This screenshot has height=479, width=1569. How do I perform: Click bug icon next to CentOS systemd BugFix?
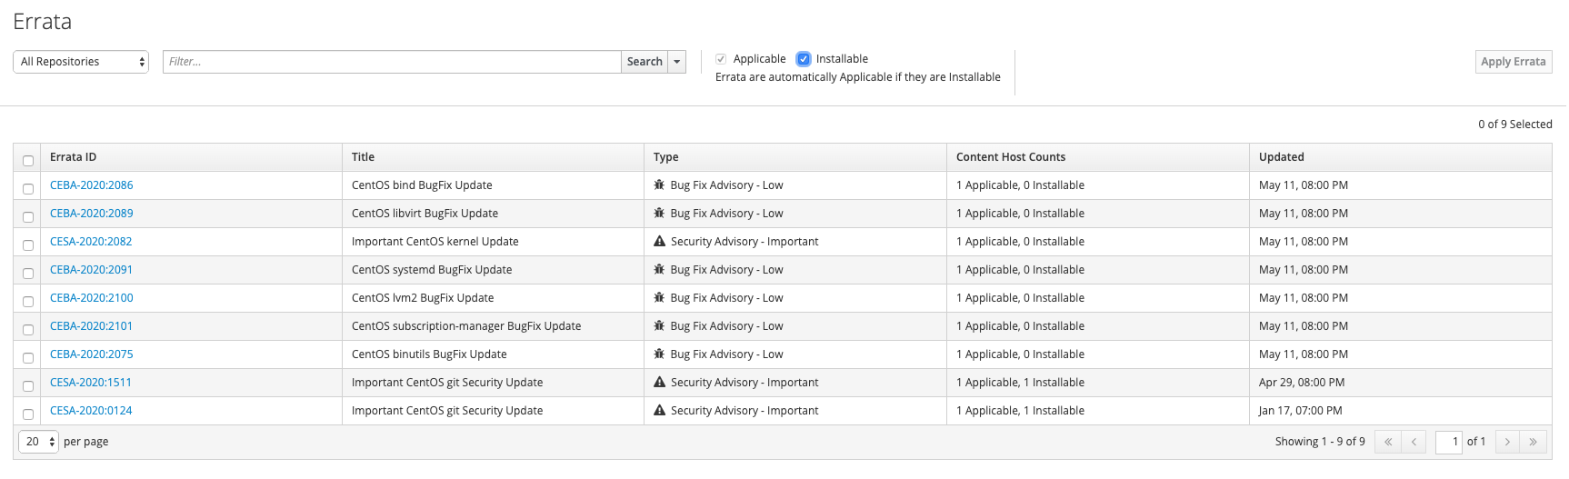click(x=660, y=270)
